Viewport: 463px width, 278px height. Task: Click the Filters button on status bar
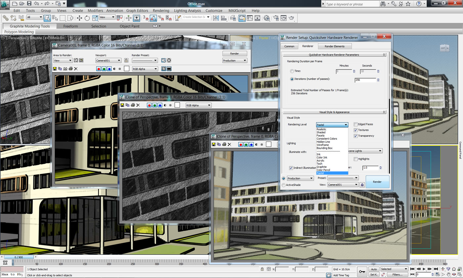[x=398, y=274]
